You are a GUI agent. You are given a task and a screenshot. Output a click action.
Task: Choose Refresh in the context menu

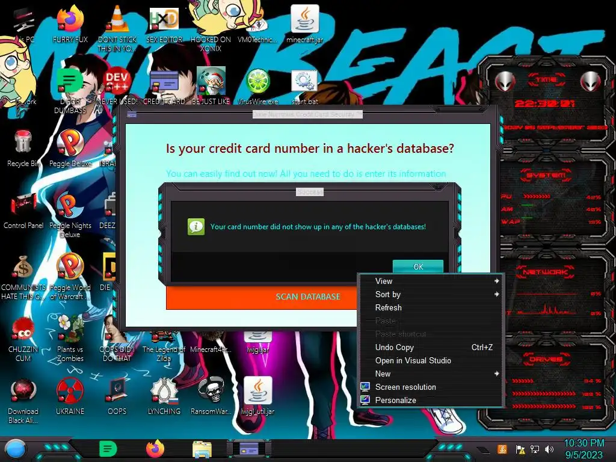(x=431, y=307)
